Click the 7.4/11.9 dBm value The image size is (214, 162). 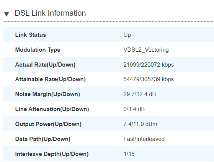tap(140, 124)
